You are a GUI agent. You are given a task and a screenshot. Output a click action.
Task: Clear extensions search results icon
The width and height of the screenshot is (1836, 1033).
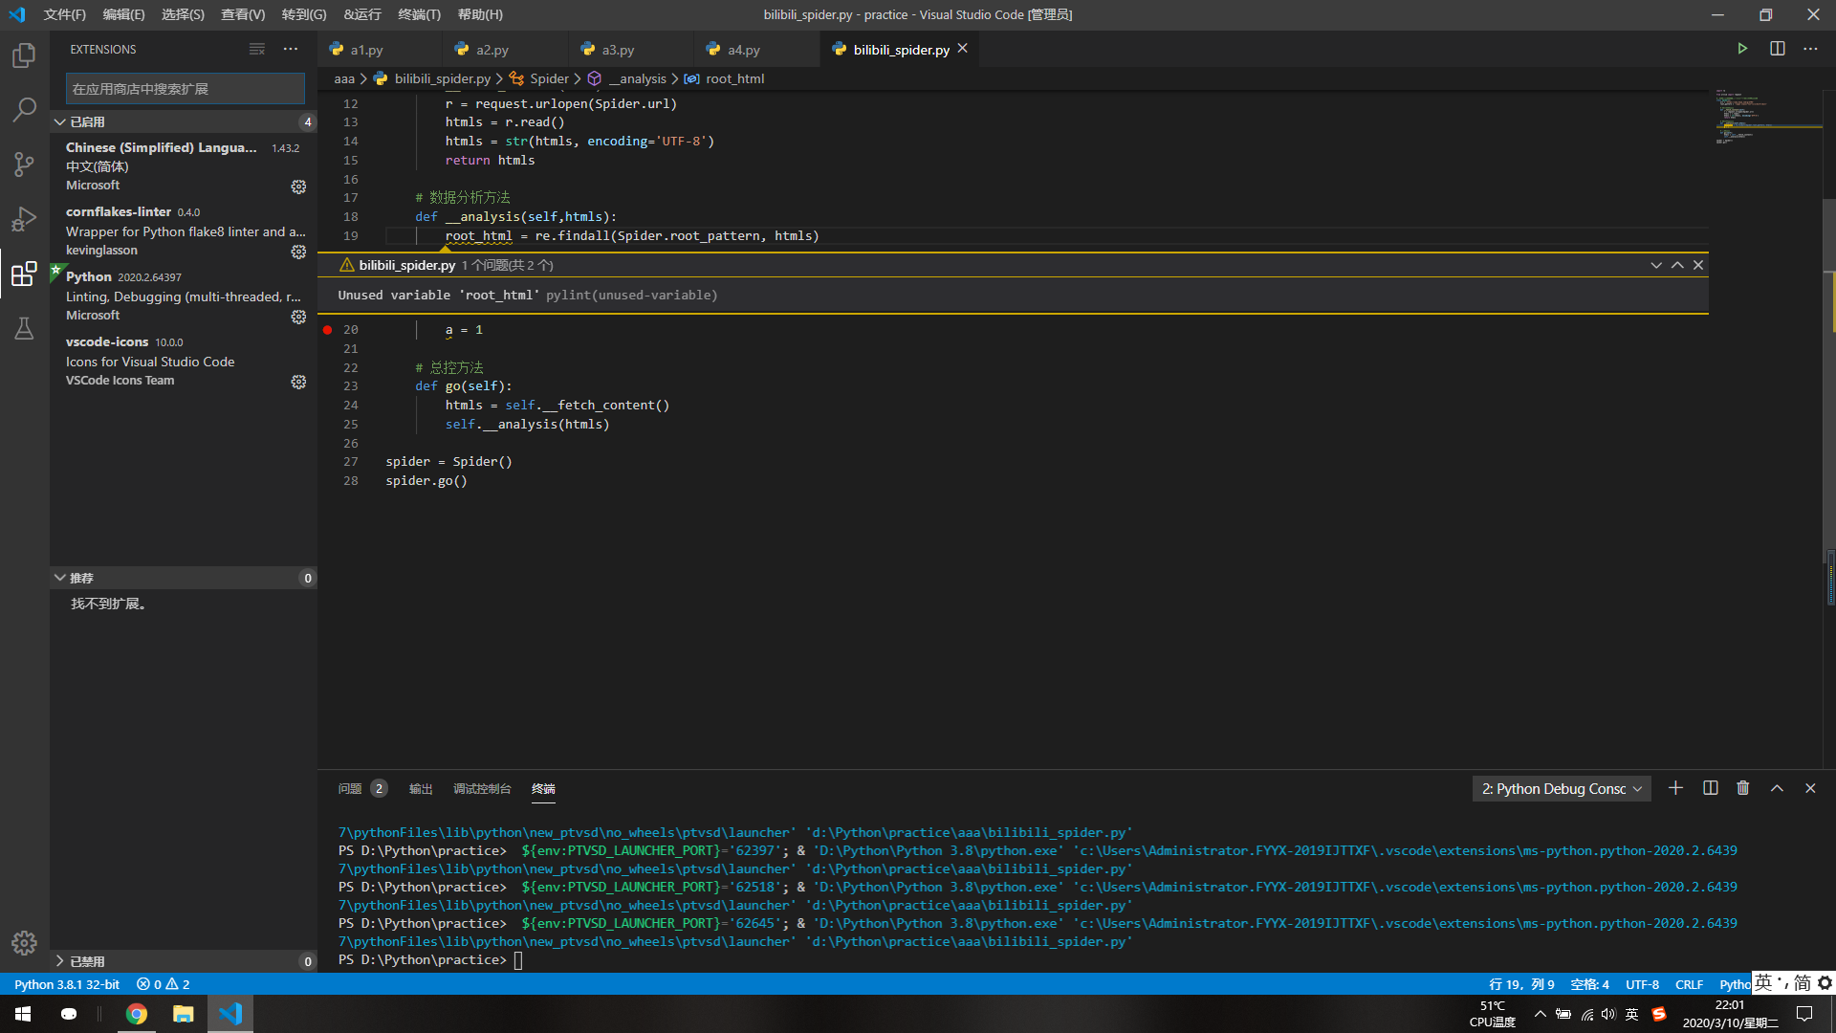257,49
